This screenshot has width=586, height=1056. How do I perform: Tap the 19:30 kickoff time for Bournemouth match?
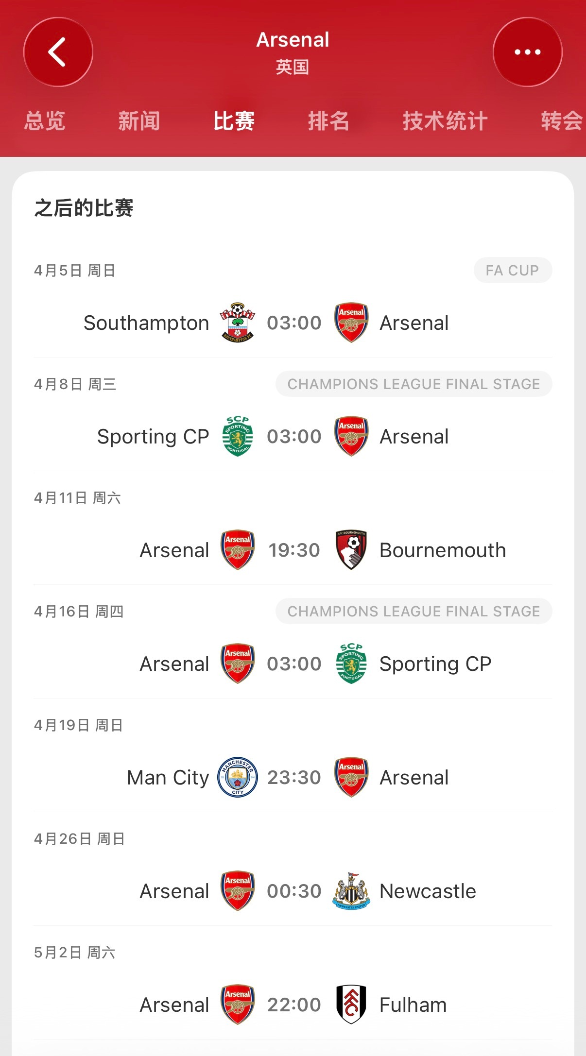tap(294, 550)
